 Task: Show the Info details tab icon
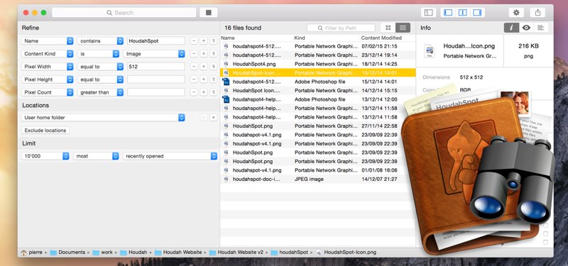tap(511, 28)
